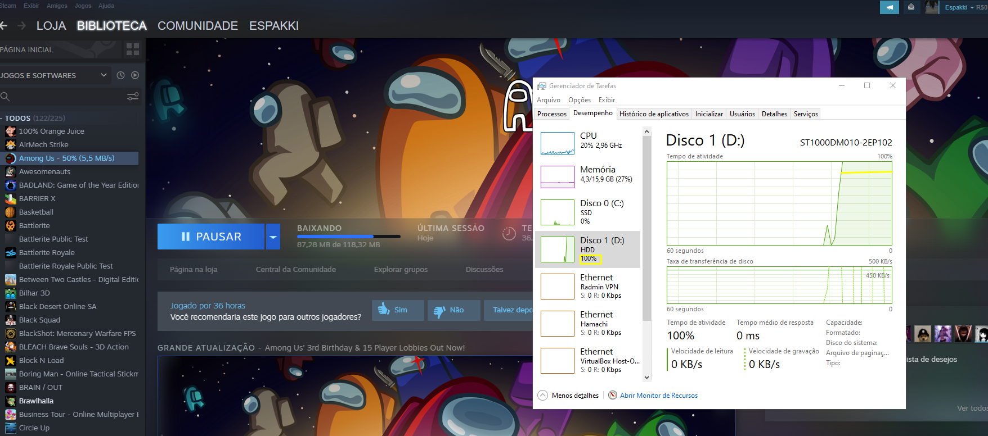Click the Bilhar 3D game icon
This screenshot has width=988, height=436.
click(x=11, y=293)
